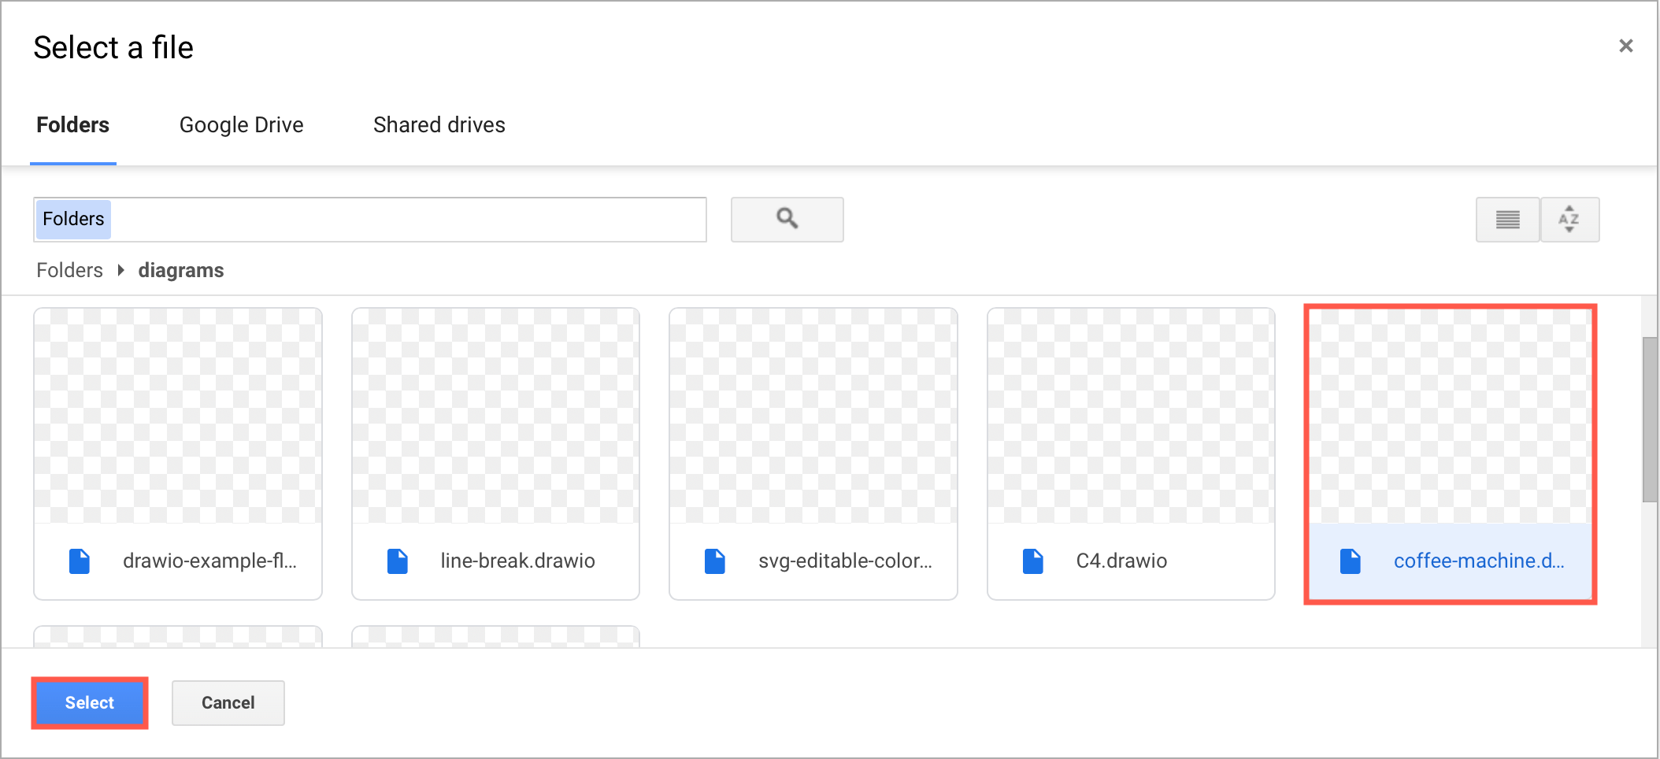Toggle the list view display mode
Image resolution: width=1660 pixels, height=759 pixels.
[x=1507, y=219]
